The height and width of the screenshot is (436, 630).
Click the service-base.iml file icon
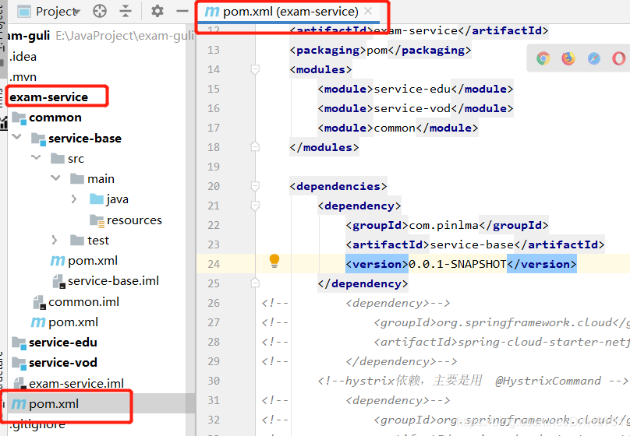(58, 281)
